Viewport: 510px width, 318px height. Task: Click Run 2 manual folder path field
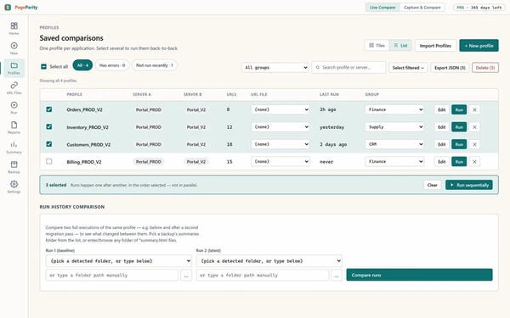262,275
